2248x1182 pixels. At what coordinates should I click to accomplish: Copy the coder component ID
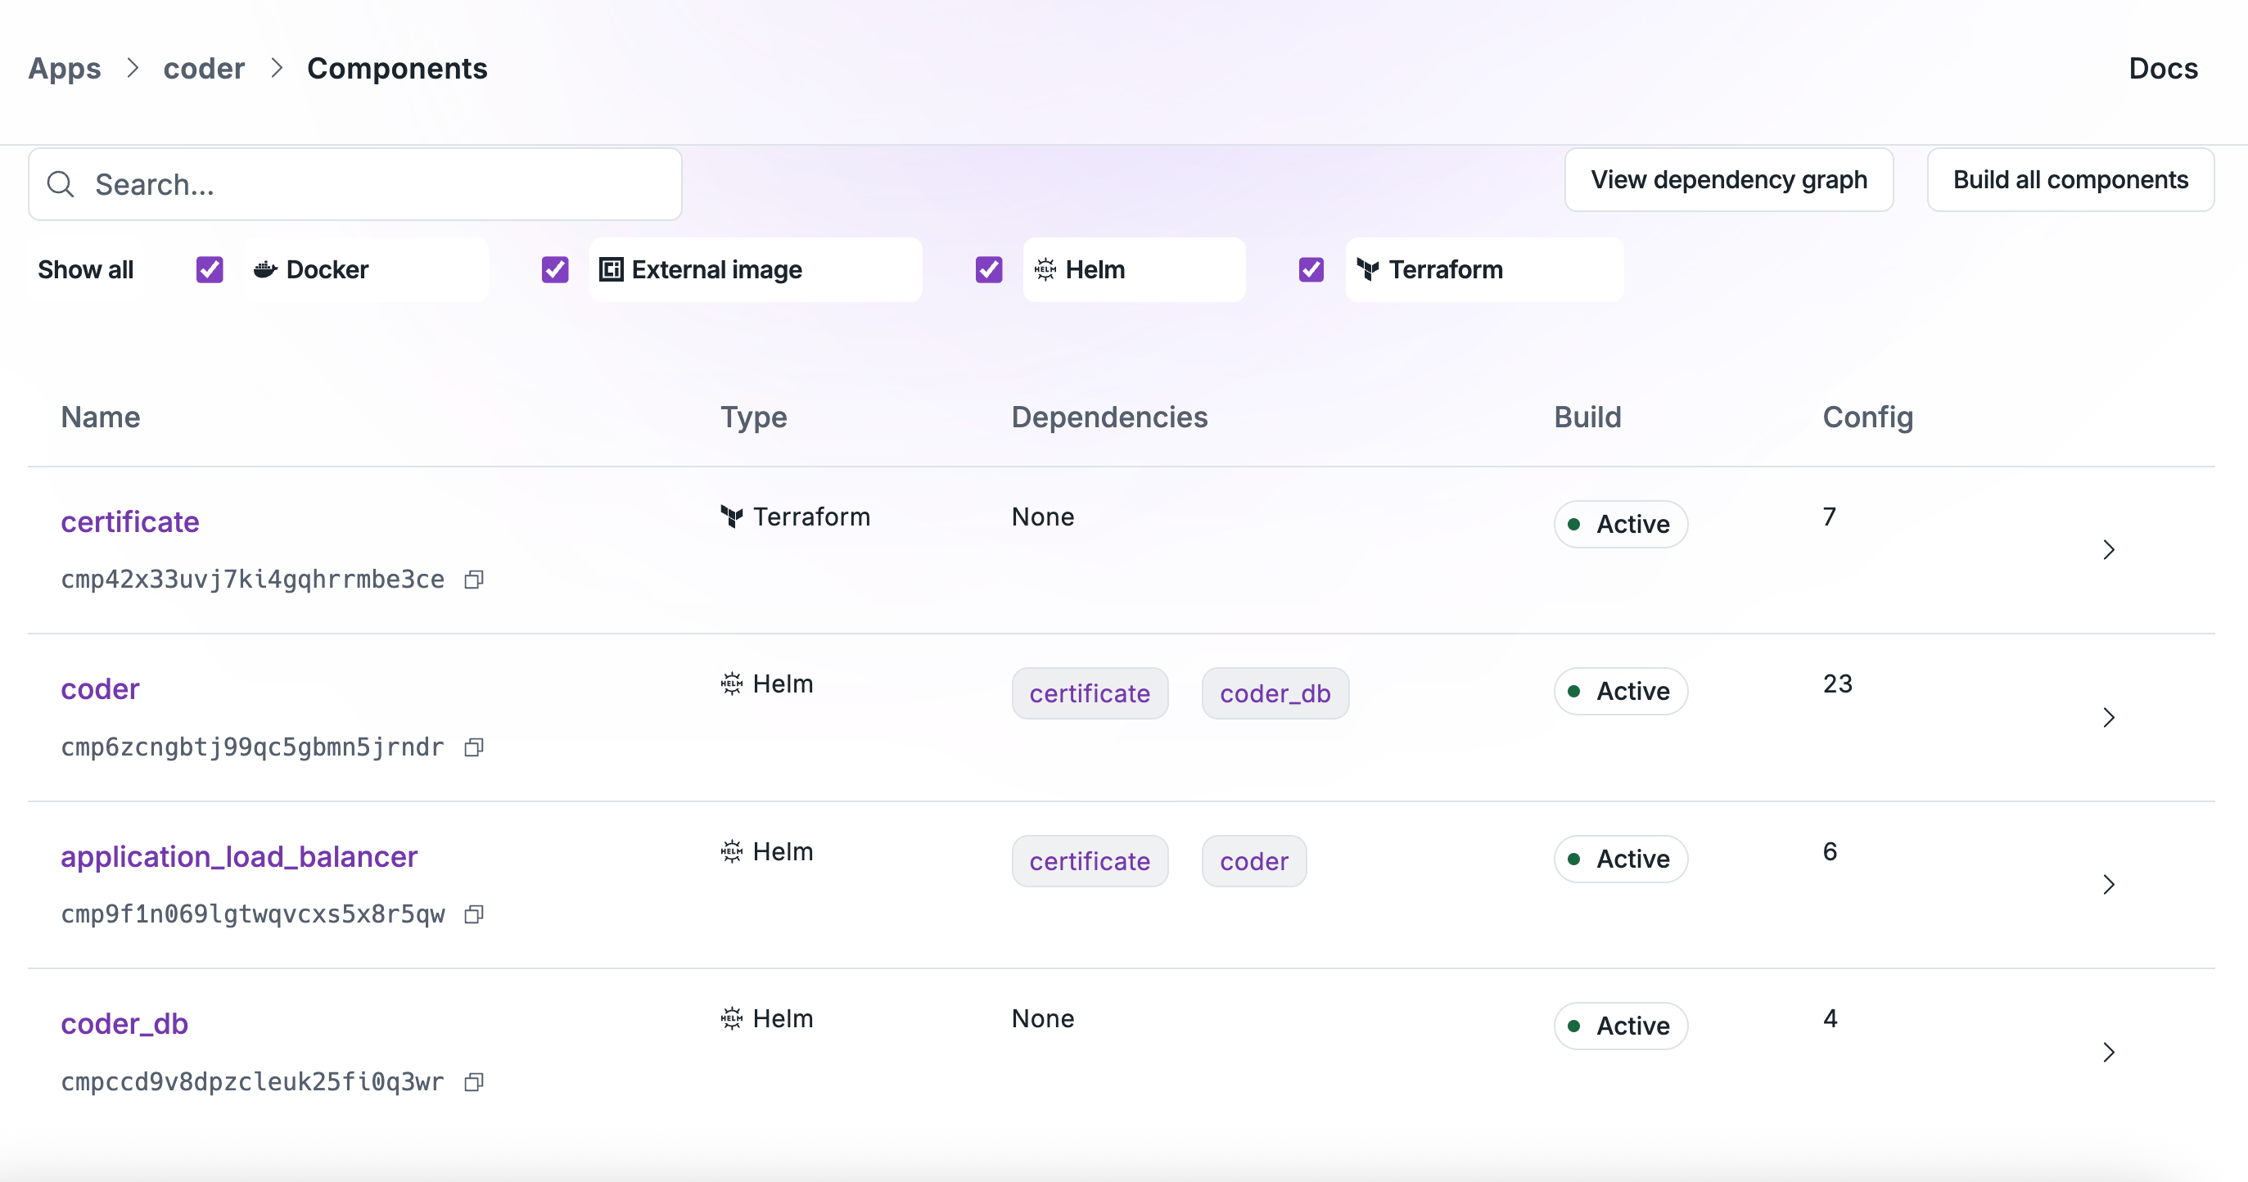coord(474,747)
